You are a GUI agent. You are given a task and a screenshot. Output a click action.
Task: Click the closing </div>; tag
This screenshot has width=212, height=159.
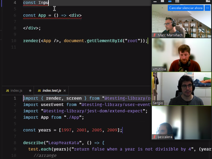32,28
